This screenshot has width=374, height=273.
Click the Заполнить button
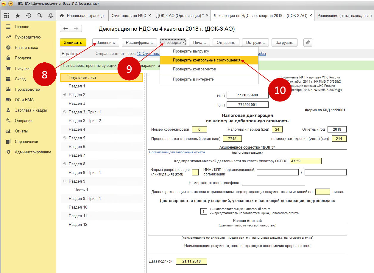click(105, 43)
